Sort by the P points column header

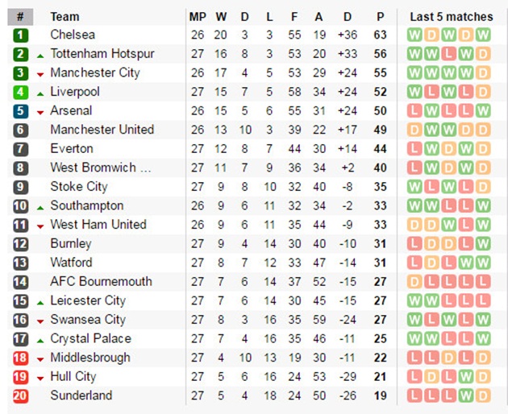click(x=381, y=17)
